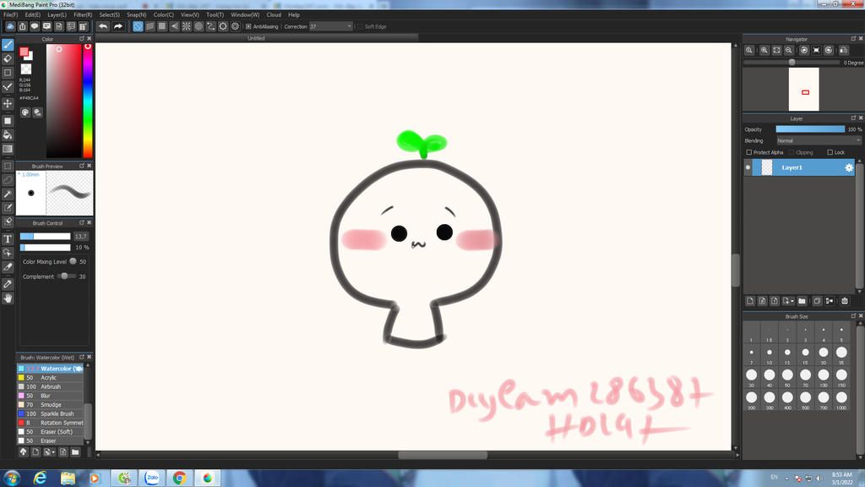Open the Cloud menu
Viewport: 865px width, 487px height.
pos(274,15)
